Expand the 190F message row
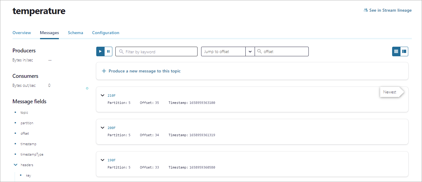Screen dimensions: 422x182 (103, 160)
